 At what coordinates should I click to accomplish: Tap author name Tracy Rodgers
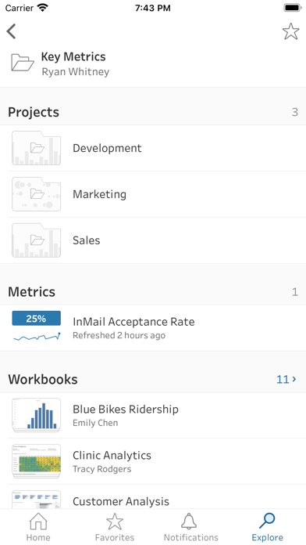tap(102, 469)
